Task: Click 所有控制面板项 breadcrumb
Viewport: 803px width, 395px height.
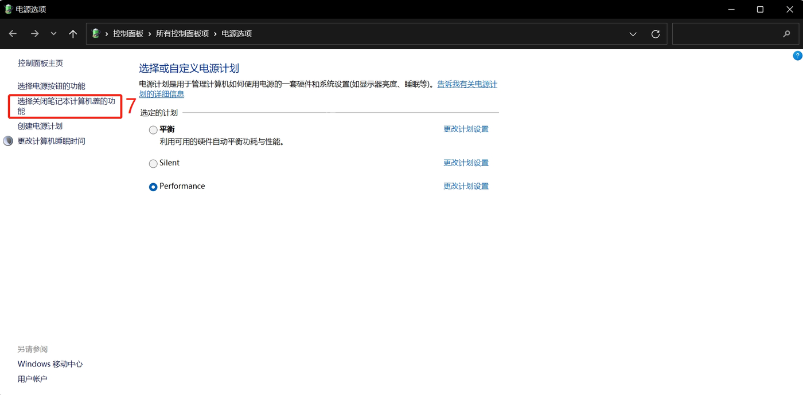Action: (x=182, y=34)
